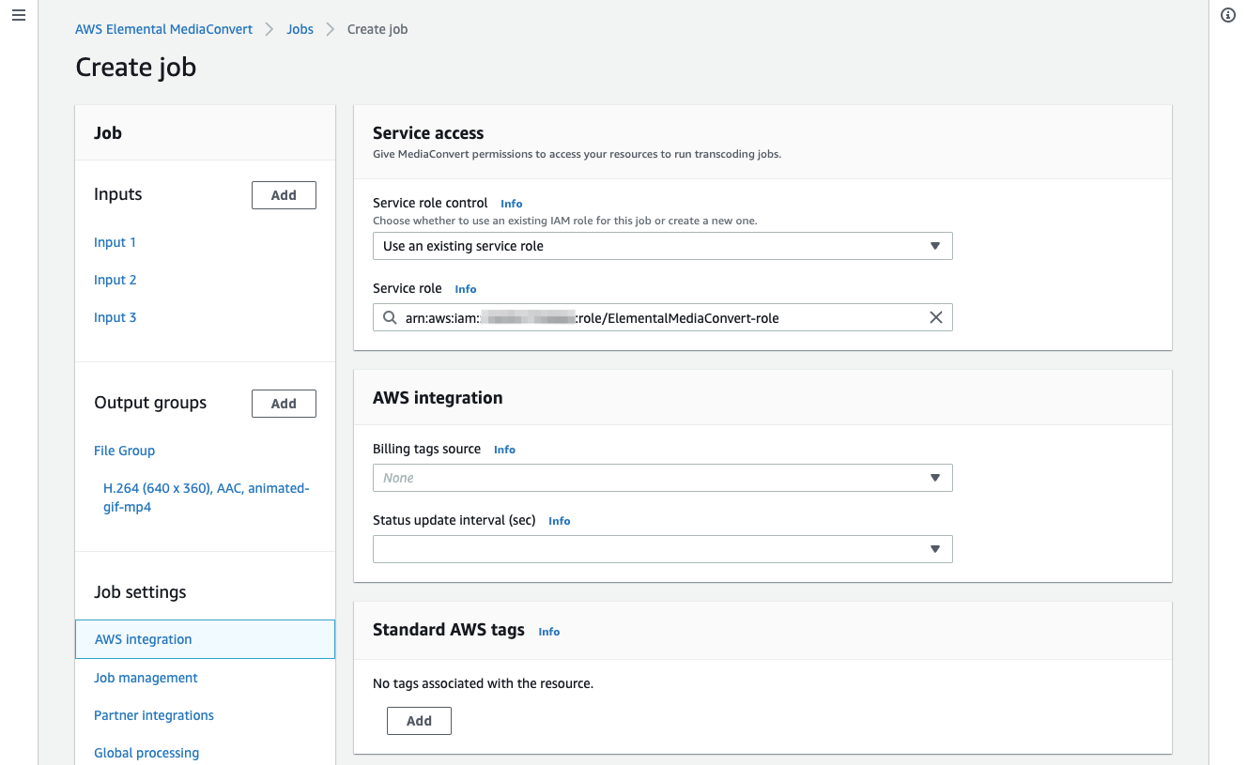Open Info link for Status update interval
This screenshot has width=1247, height=765.
[x=559, y=521]
